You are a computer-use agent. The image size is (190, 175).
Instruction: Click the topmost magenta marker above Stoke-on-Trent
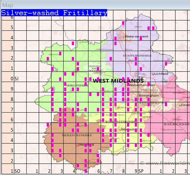(123, 23)
